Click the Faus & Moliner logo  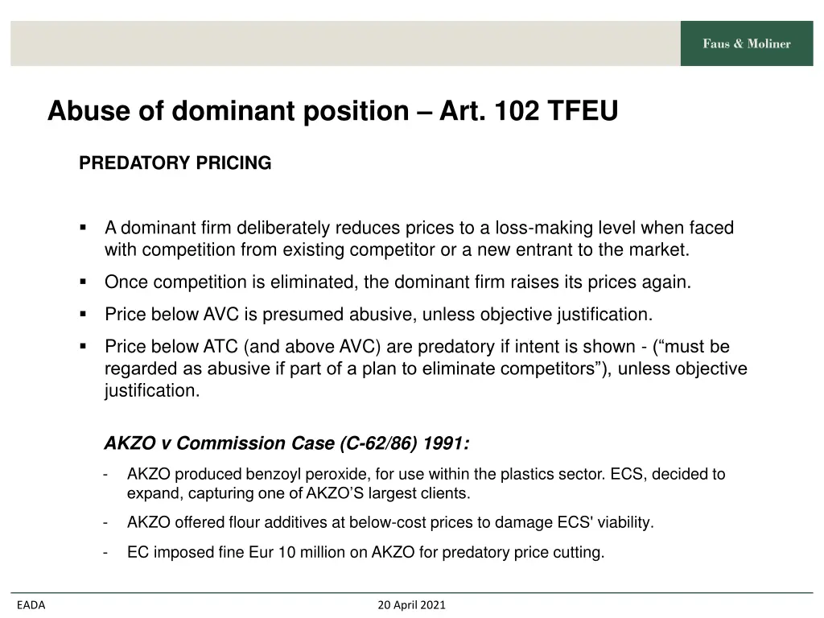[x=746, y=43]
